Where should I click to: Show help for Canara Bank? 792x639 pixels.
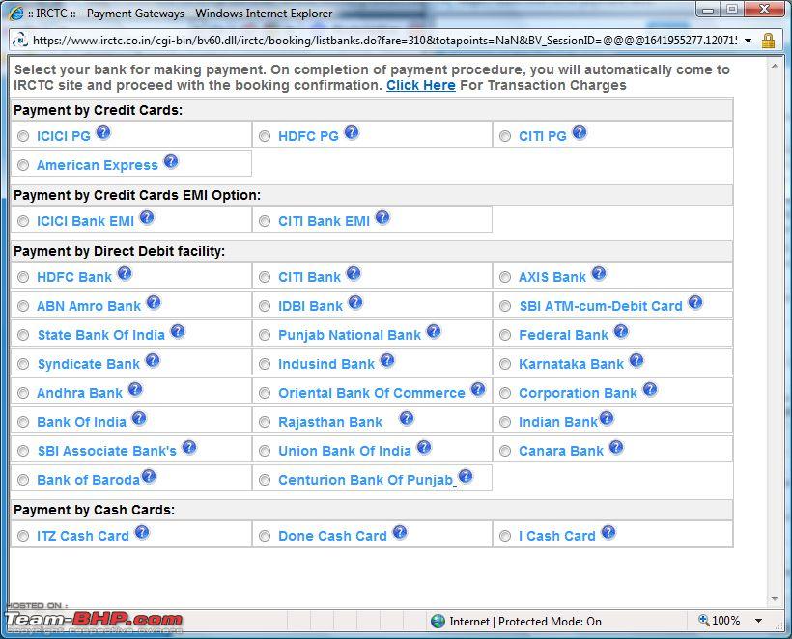click(x=616, y=447)
